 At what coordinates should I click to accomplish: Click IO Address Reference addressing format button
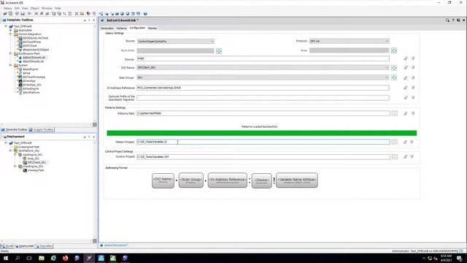pyautogui.click(x=228, y=180)
